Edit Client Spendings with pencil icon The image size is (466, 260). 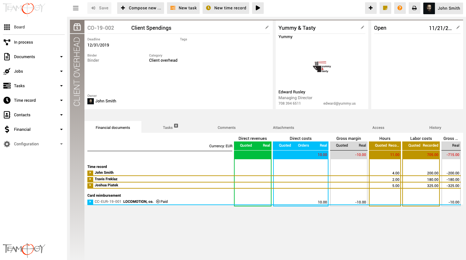[267, 28]
